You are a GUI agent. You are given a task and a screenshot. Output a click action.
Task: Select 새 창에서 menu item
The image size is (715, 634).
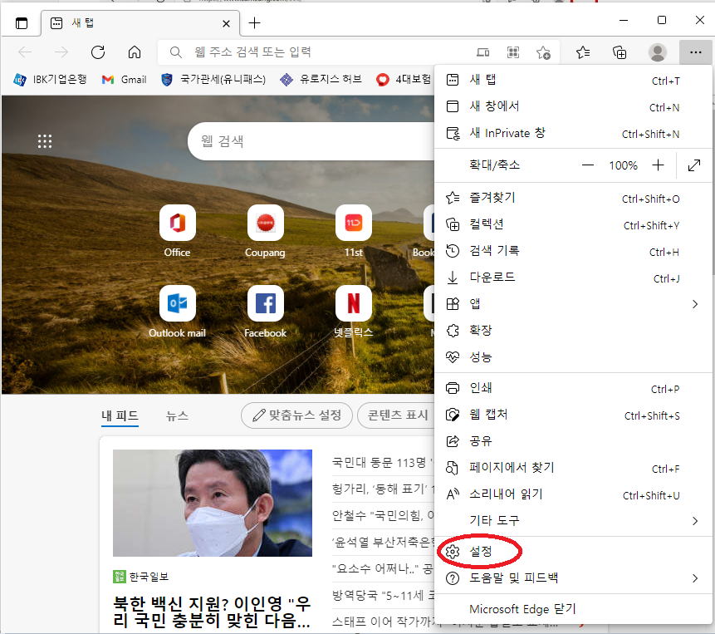point(573,106)
